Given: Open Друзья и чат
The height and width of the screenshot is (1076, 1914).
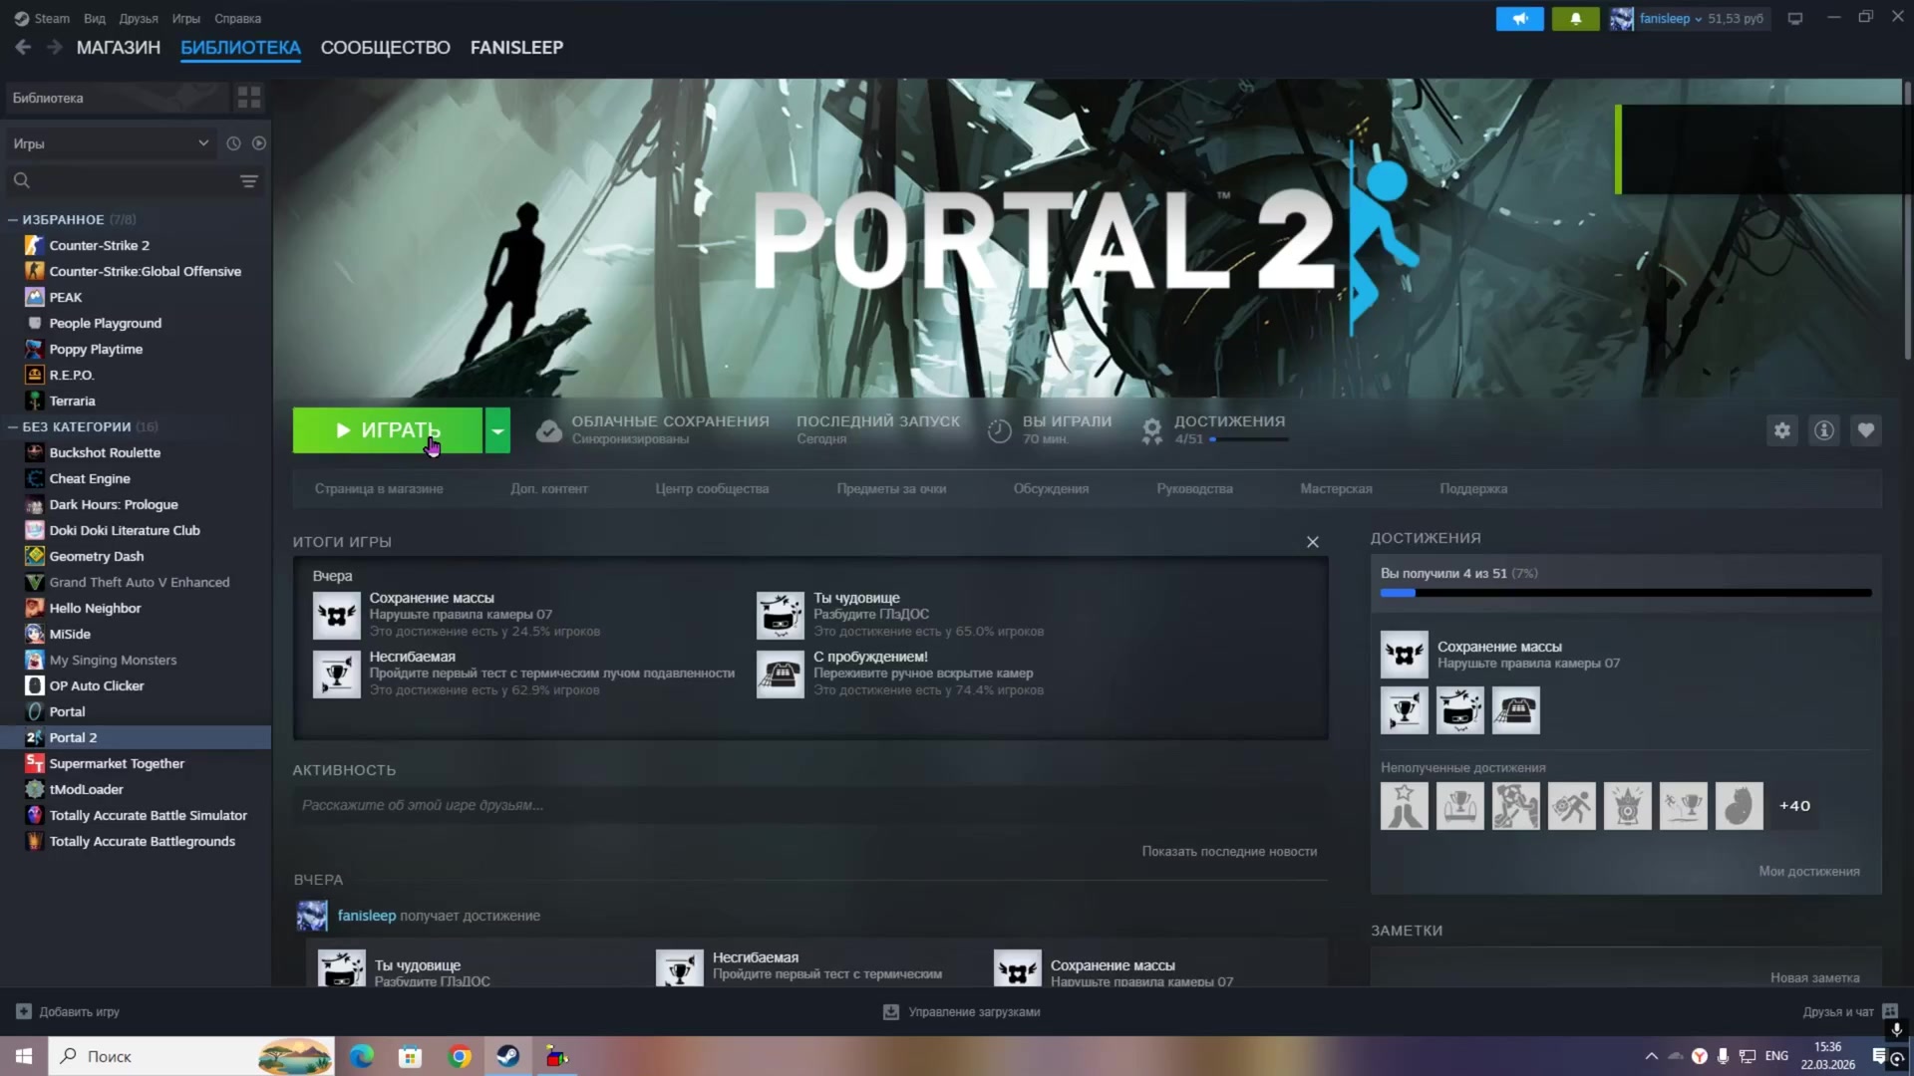Looking at the screenshot, I should [1850, 1012].
